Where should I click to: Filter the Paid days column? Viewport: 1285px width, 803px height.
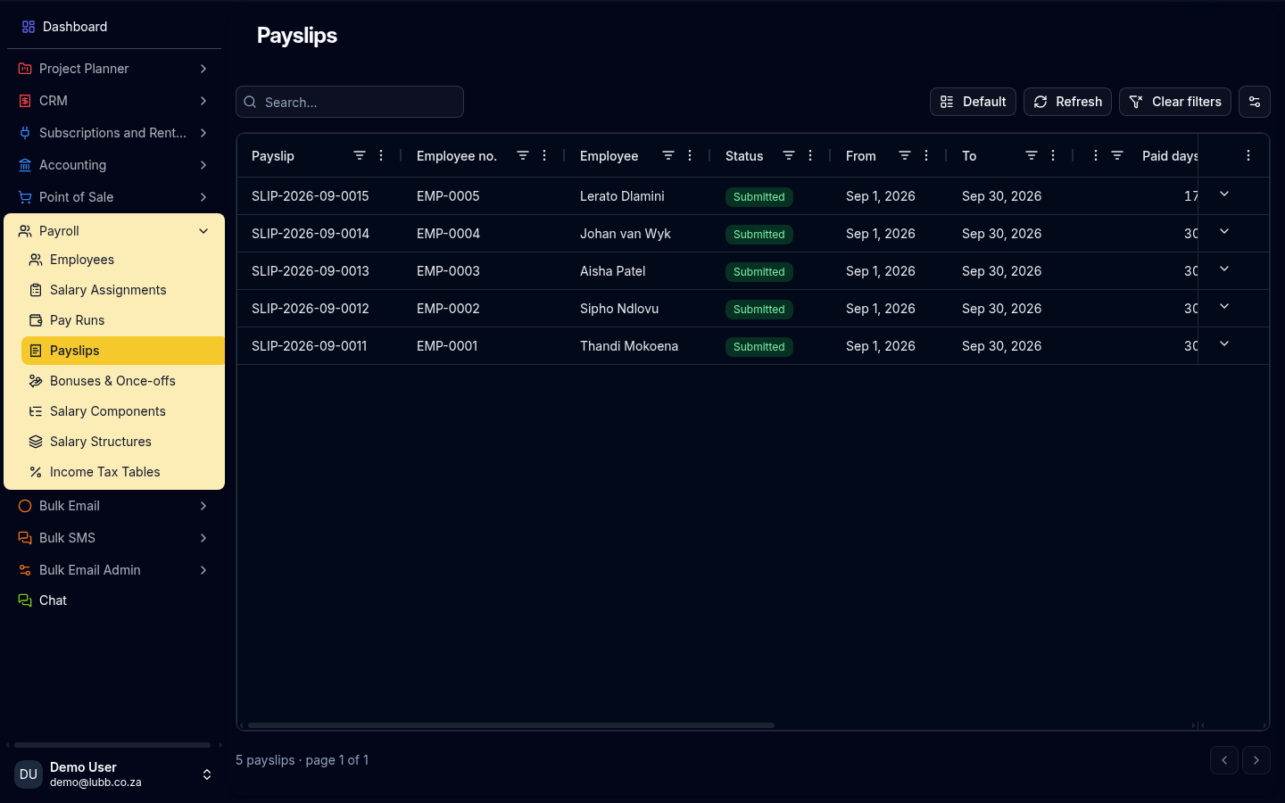click(x=1117, y=155)
